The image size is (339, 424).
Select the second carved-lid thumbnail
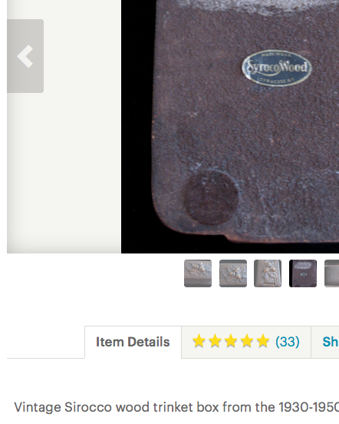pos(233,273)
